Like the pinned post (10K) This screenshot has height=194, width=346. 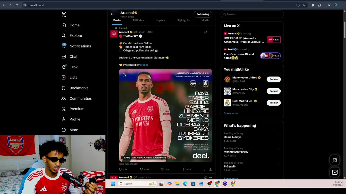[x=165, y=169]
